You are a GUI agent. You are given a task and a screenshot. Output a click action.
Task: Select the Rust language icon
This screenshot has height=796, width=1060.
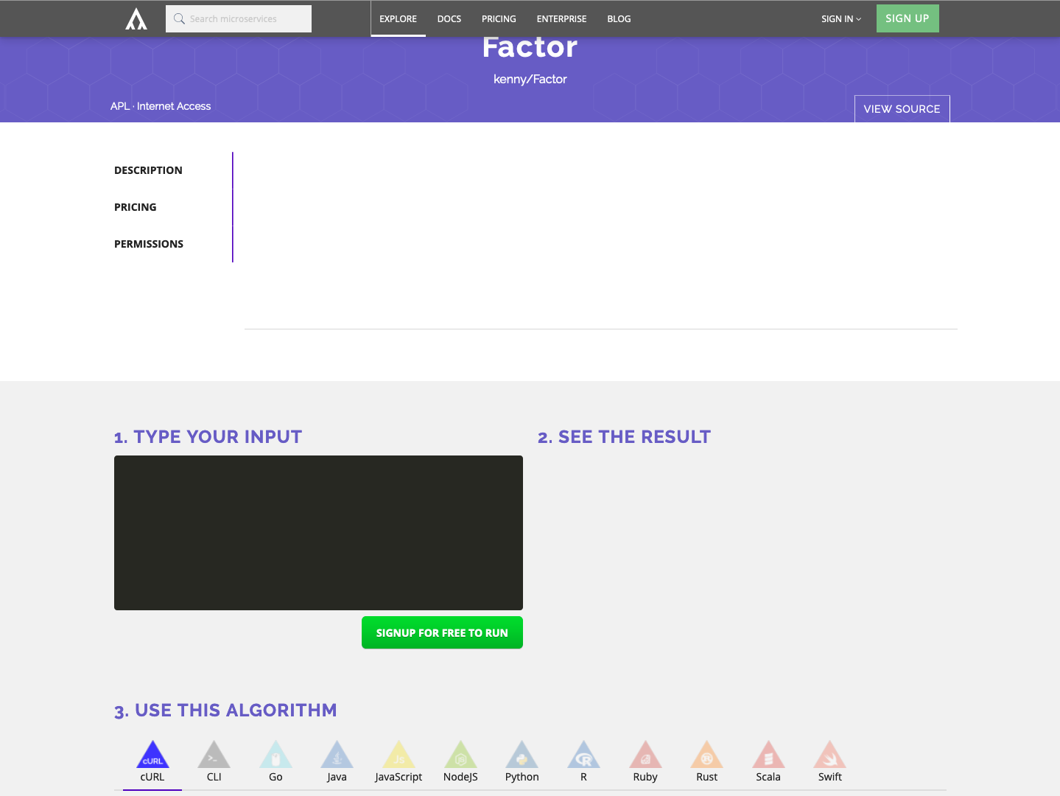[x=707, y=755]
